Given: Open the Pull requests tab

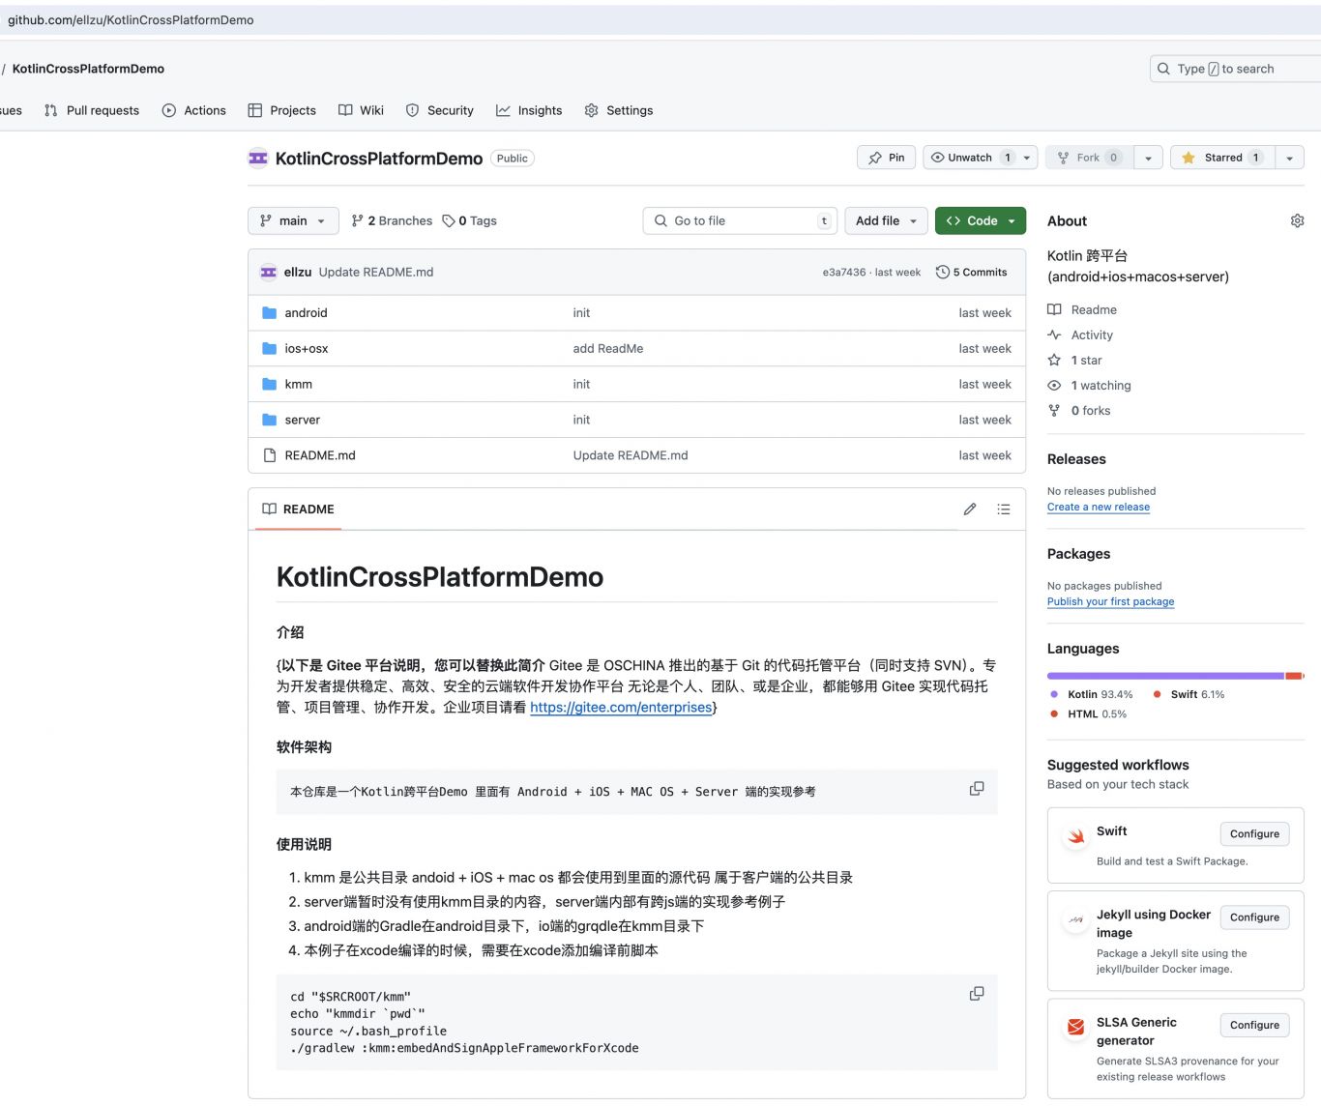Looking at the screenshot, I should click(x=92, y=110).
